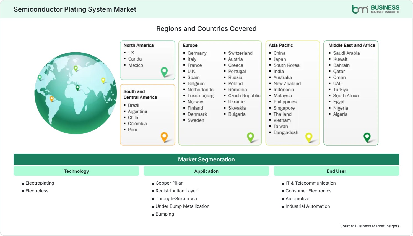The image size is (413, 236).
Task: Click Singapore in Asia Pacific list
Action: 284,108
